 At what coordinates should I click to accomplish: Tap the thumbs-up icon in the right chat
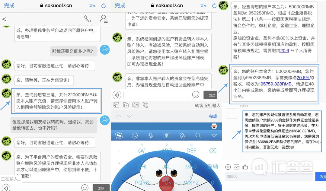[x=245, y=167]
